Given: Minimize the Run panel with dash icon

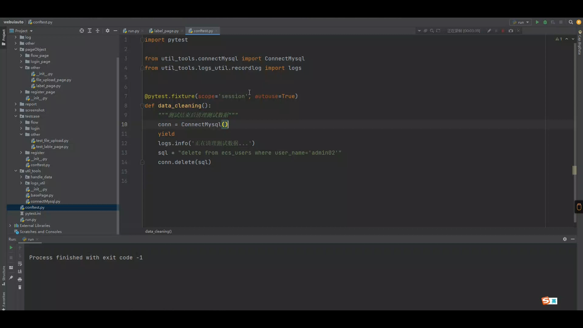Looking at the screenshot, I should 573,239.
